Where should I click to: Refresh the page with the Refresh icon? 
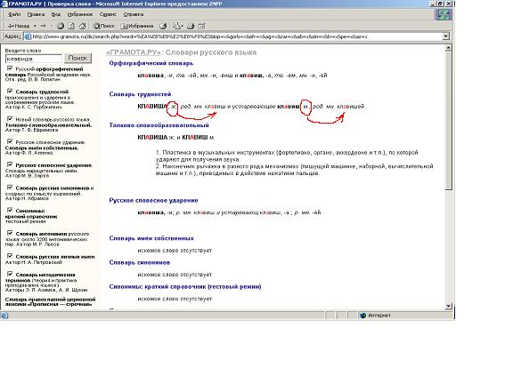71,26
